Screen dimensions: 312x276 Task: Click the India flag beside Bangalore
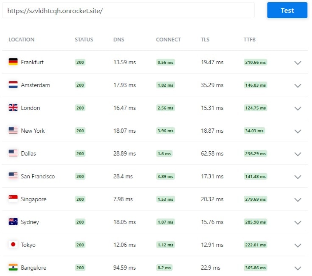[x=13, y=267]
